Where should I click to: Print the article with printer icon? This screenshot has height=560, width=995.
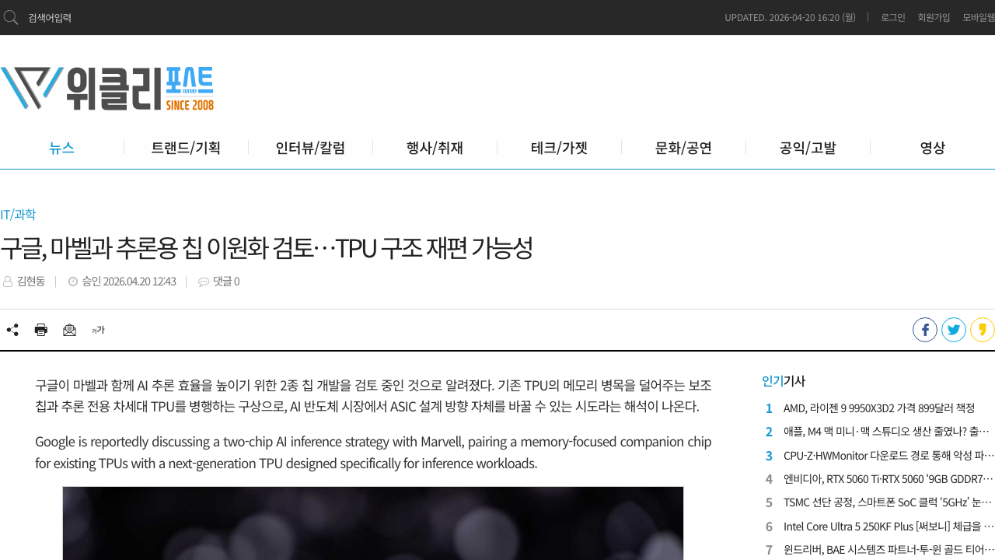pos(41,330)
